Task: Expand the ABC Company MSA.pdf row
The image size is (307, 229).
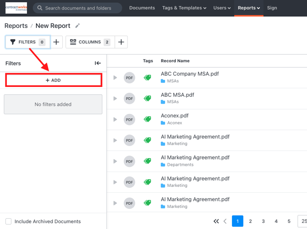Action: coord(115,78)
